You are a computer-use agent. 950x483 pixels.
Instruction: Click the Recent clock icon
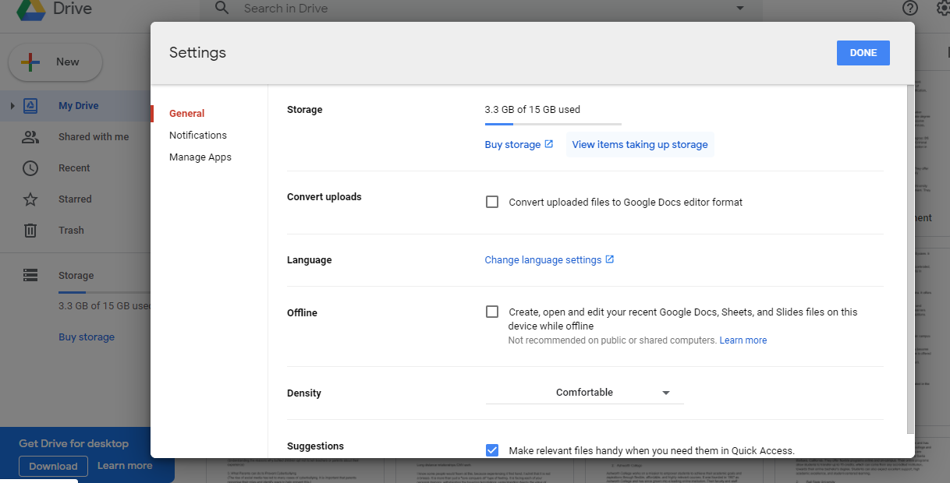[x=30, y=168]
